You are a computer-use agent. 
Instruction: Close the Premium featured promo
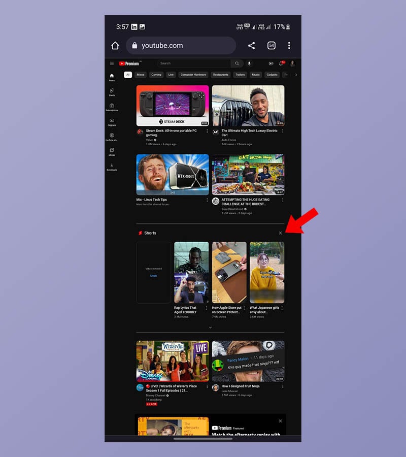tap(281, 421)
